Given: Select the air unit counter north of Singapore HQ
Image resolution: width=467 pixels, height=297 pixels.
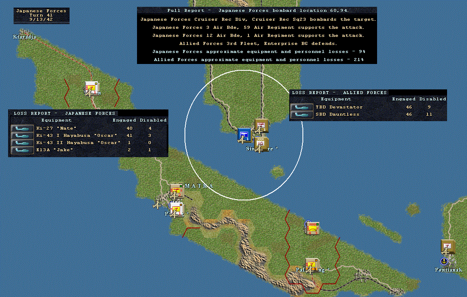Looking at the screenshot, I should [261, 125].
